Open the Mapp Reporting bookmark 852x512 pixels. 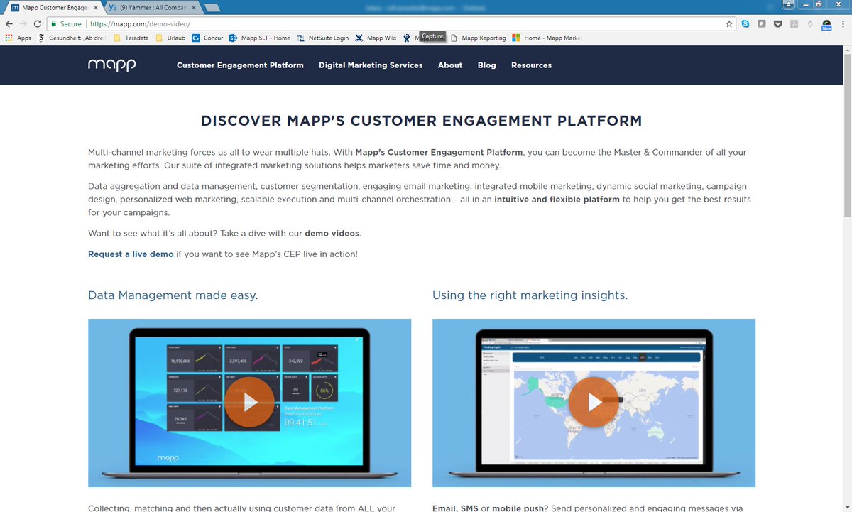tap(479, 38)
